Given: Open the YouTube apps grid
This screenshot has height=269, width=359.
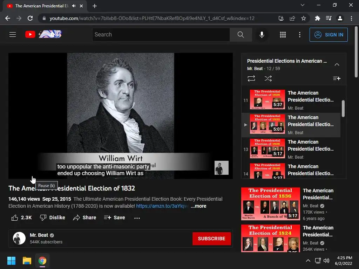Looking at the screenshot, I should 283,35.
